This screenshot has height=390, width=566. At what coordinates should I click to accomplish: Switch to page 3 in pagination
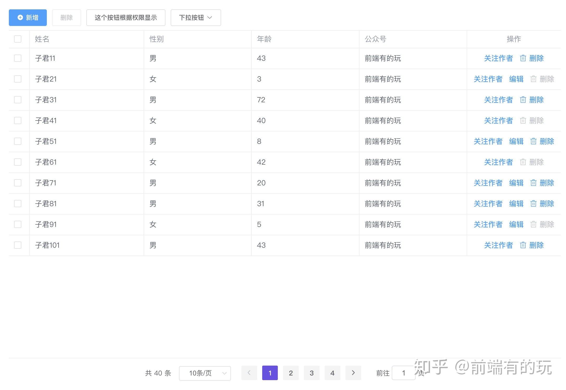tap(311, 373)
